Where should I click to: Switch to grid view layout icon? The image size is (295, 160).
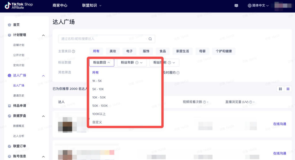280,89
